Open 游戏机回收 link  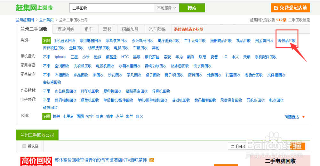(181, 100)
